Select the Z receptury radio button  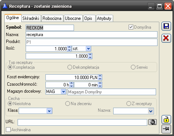pyautogui.click(x=129, y=104)
